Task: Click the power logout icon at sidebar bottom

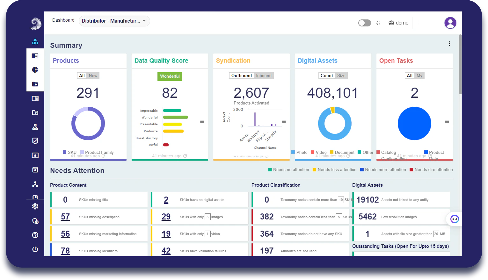Action: (x=35, y=249)
